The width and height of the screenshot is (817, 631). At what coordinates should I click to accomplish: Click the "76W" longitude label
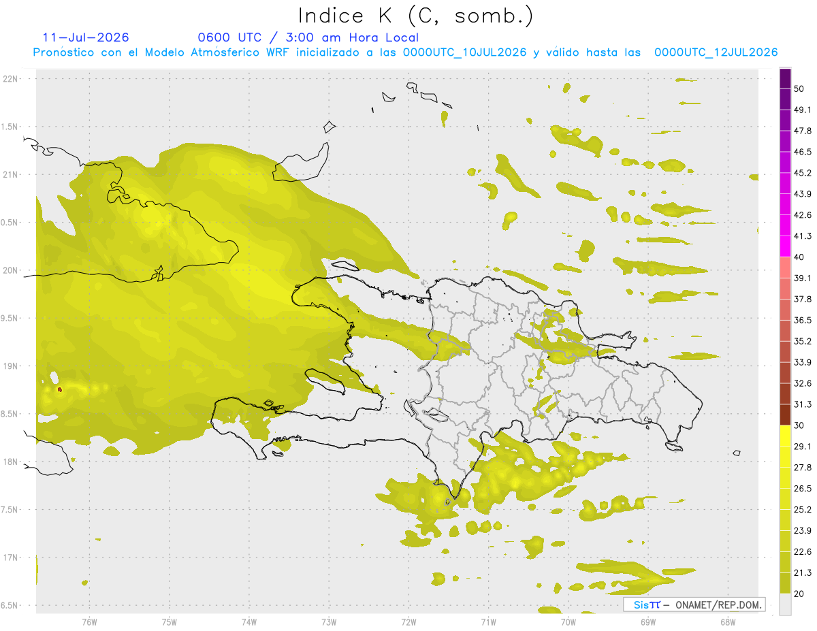pos(89,621)
